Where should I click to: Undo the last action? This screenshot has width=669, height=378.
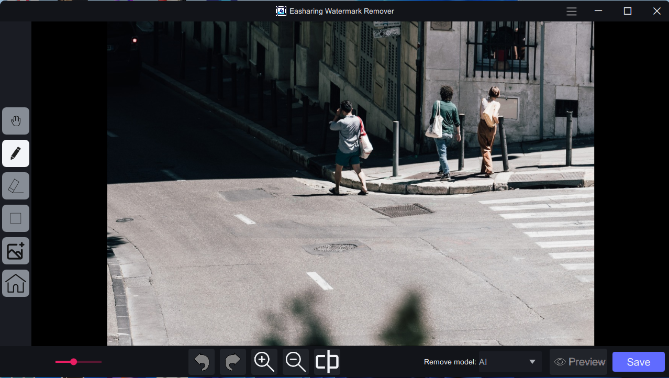(x=202, y=362)
